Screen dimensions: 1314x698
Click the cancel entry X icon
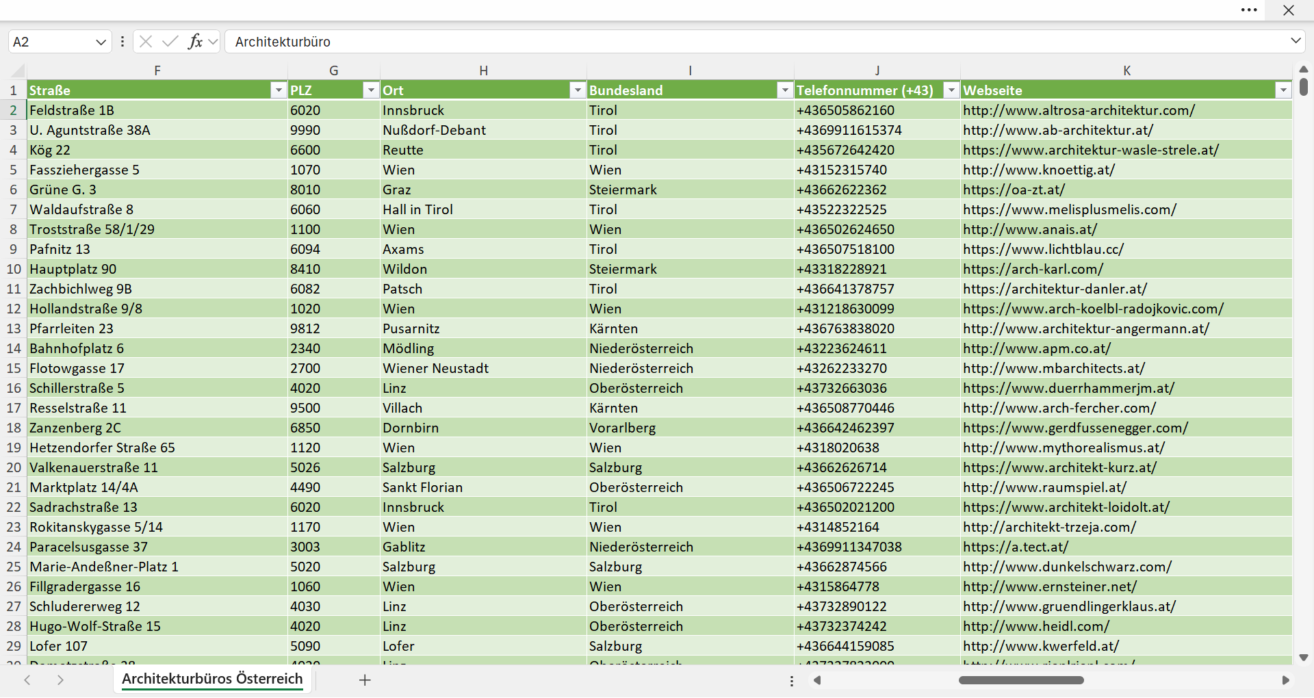tap(146, 42)
